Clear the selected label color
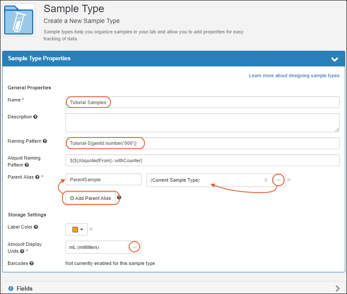Screen dimensions: 347x294 click(91, 229)
